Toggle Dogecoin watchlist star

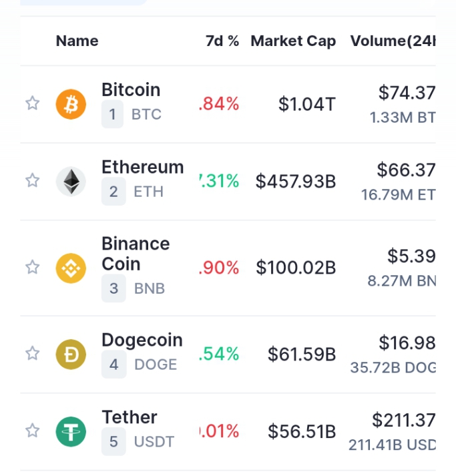pos(32,353)
